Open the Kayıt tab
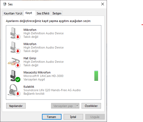The height and width of the screenshot is (122, 143). tap(30, 13)
